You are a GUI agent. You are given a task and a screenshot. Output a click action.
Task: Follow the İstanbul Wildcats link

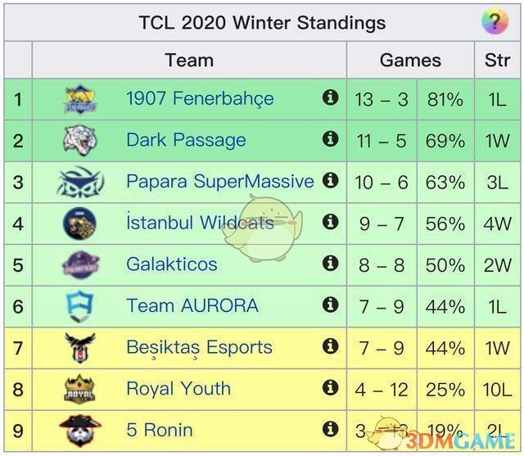click(200, 223)
